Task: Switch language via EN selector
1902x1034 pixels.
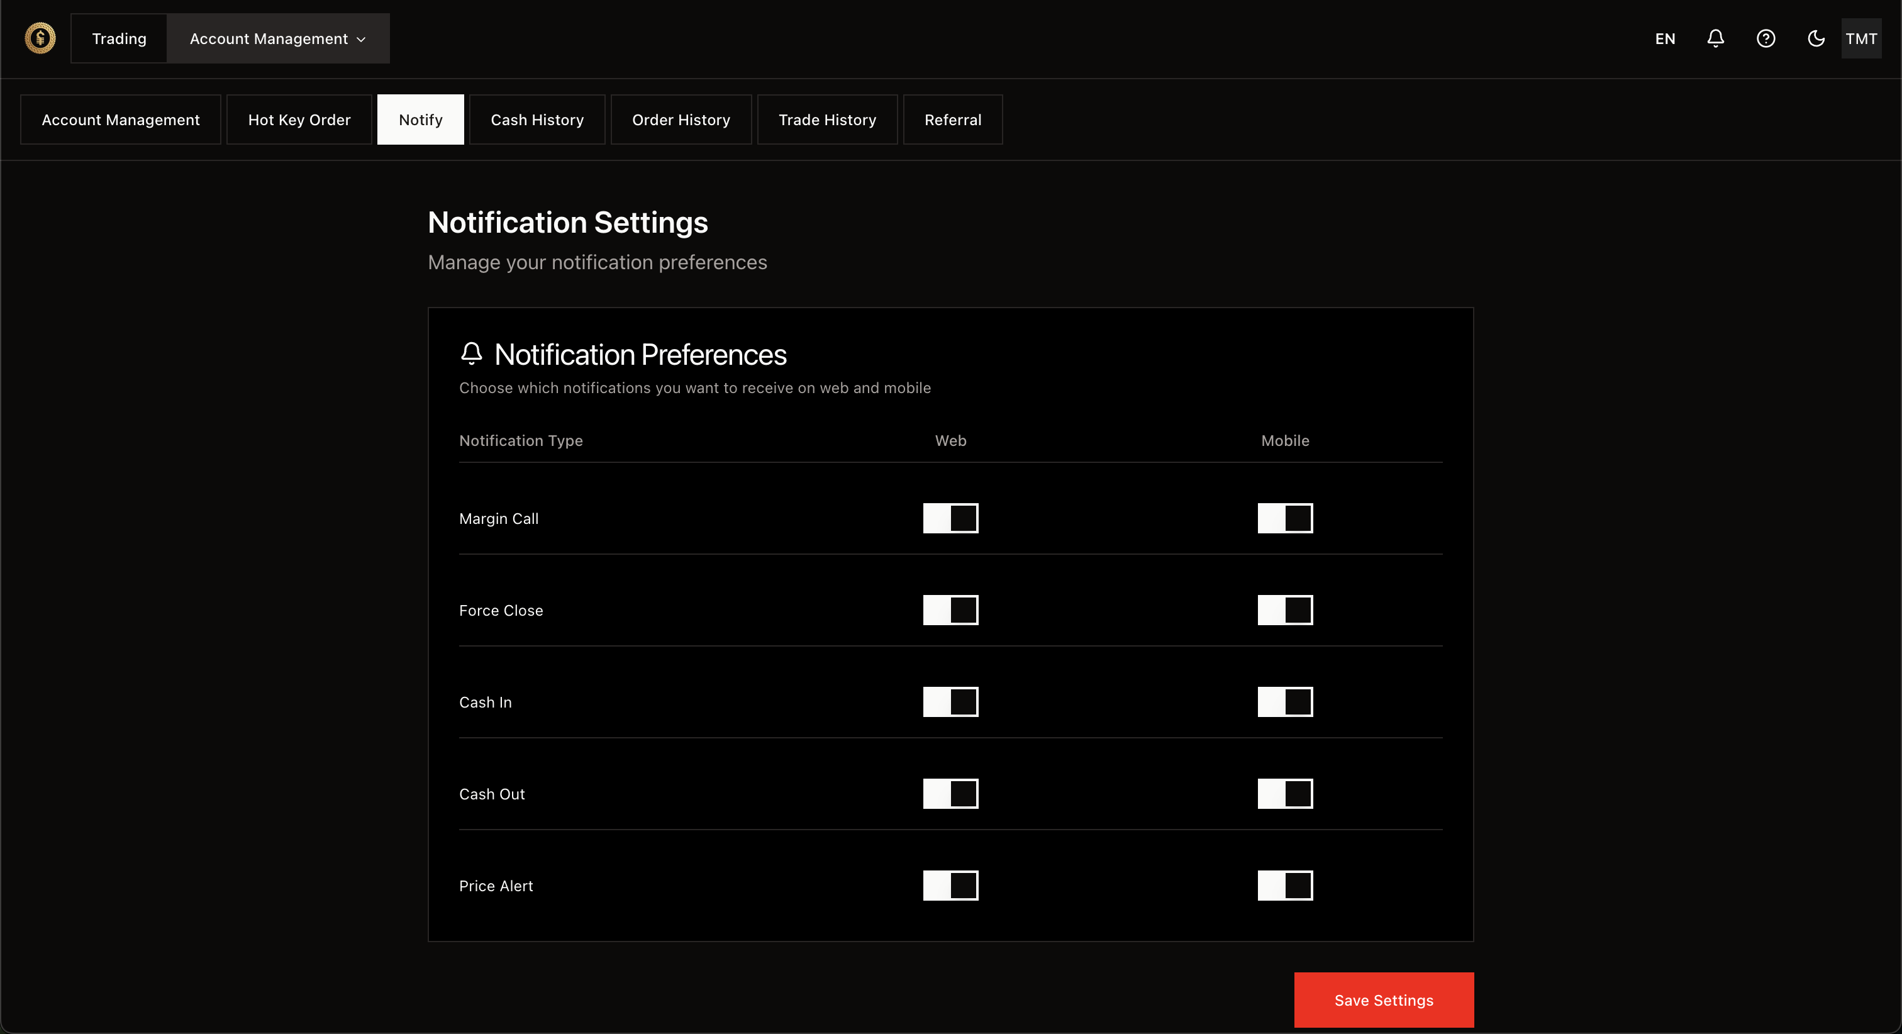Action: coord(1665,38)
